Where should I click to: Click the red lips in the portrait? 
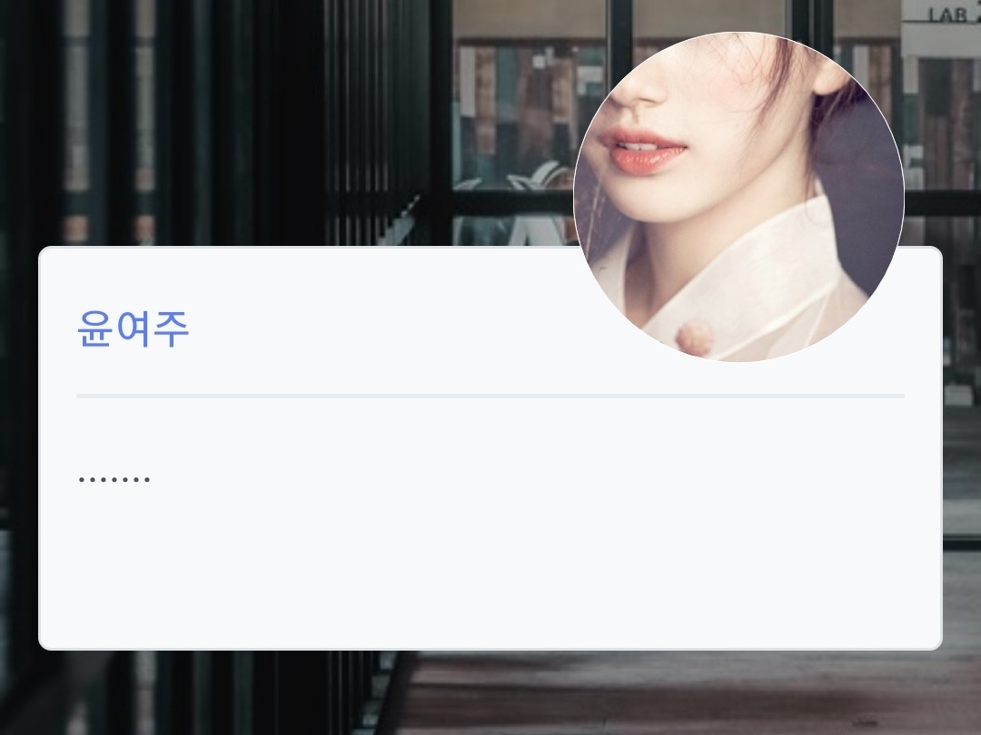click(x=642, y=150)
